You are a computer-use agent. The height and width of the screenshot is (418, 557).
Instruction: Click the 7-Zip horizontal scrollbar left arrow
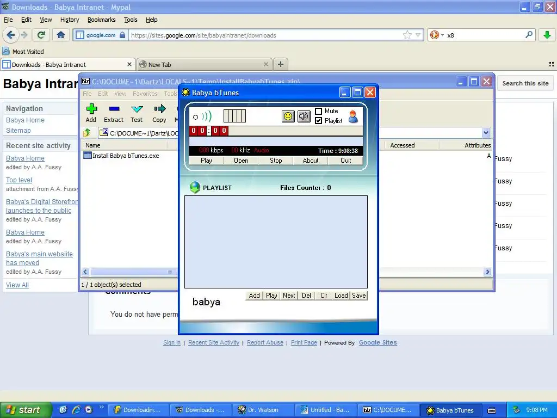click(85, 272)
